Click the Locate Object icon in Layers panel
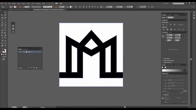196x110 pixels. click(28, 68)
